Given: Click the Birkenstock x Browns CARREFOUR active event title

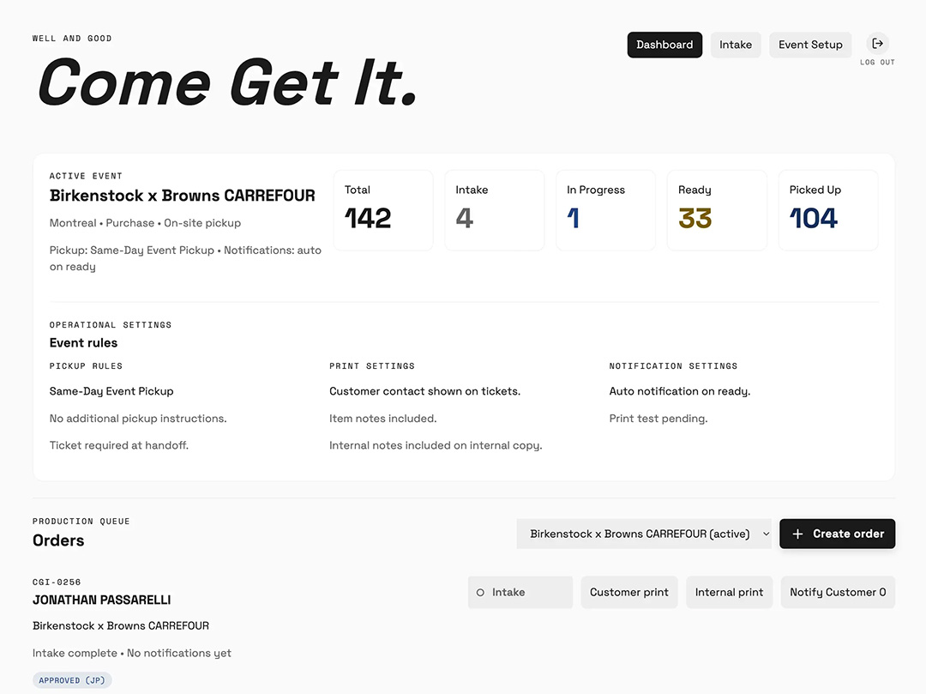Looking at the screenshot, I should click(183, 196).
